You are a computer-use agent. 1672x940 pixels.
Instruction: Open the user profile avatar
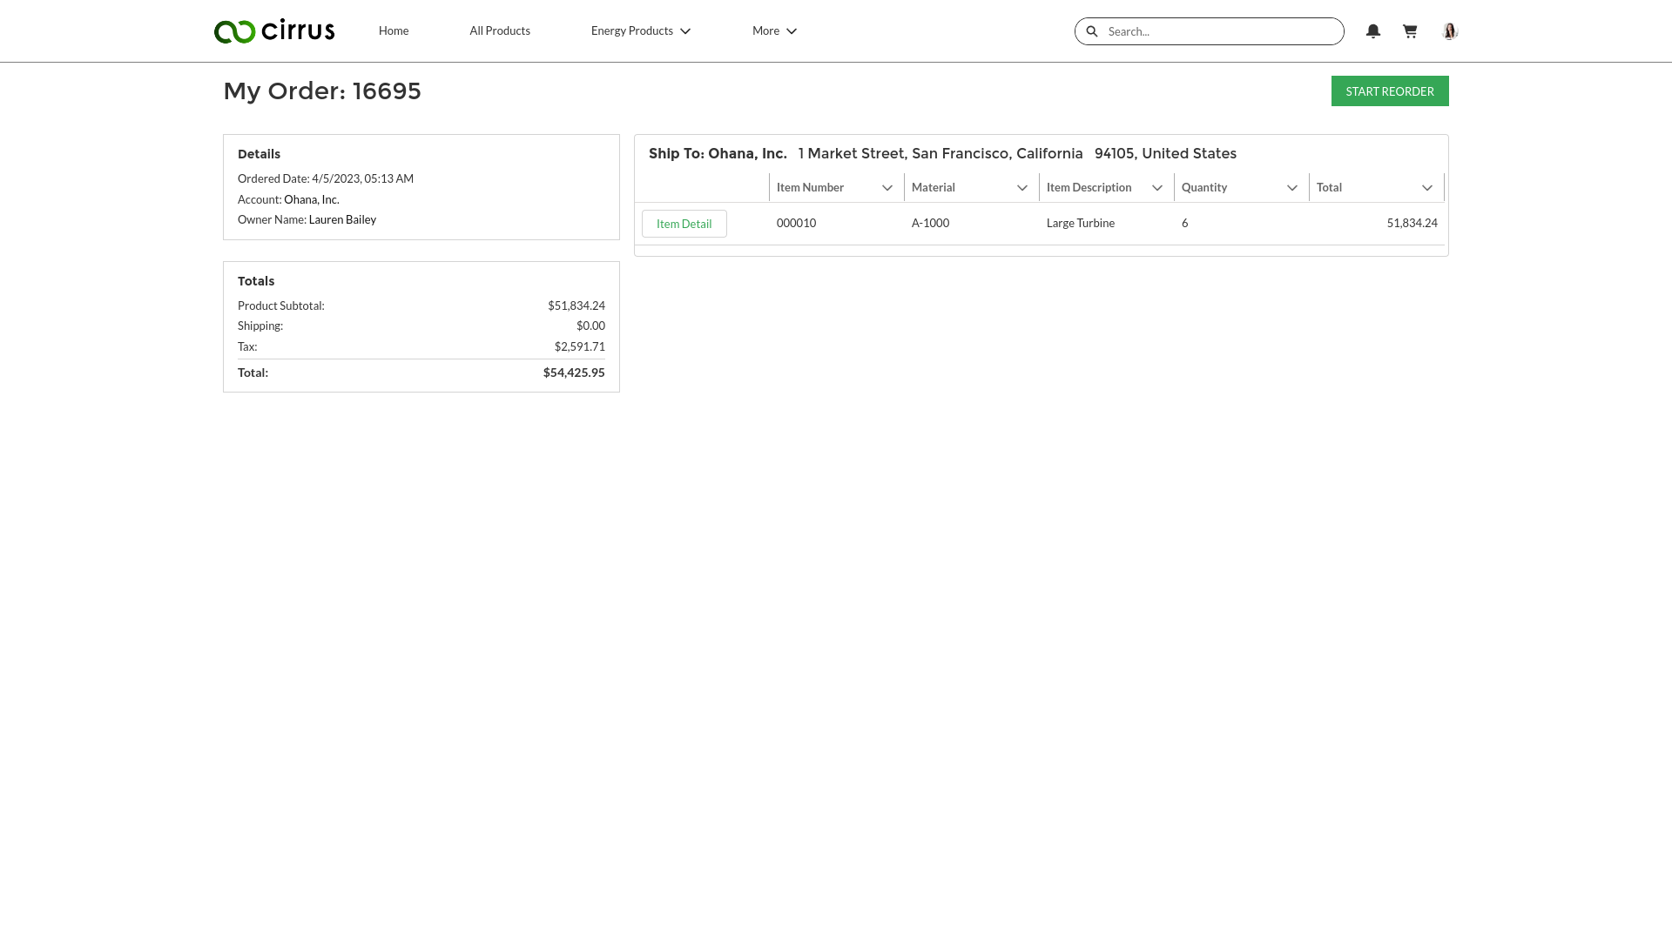[x=1450, y=31]
